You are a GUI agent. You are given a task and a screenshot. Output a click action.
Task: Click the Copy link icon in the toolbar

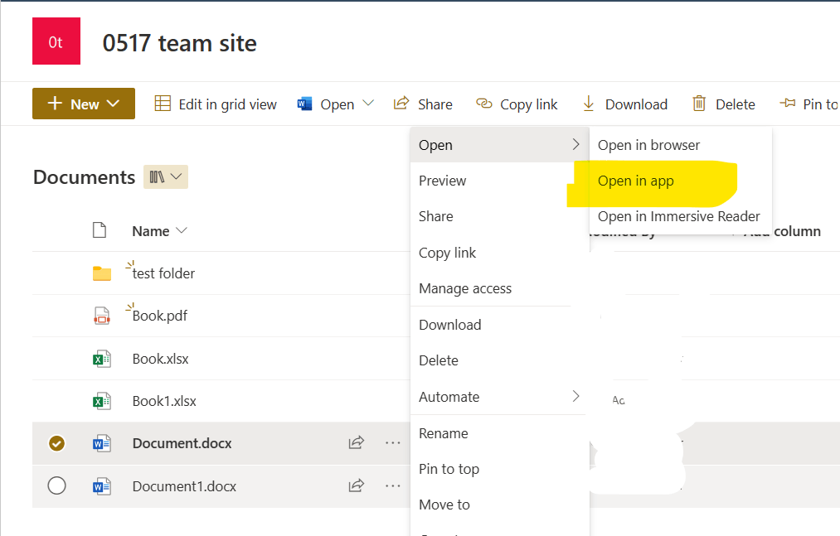[483, 104]
